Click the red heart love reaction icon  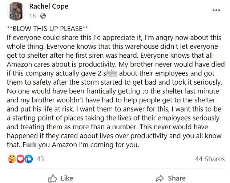[x=20, y=159]
